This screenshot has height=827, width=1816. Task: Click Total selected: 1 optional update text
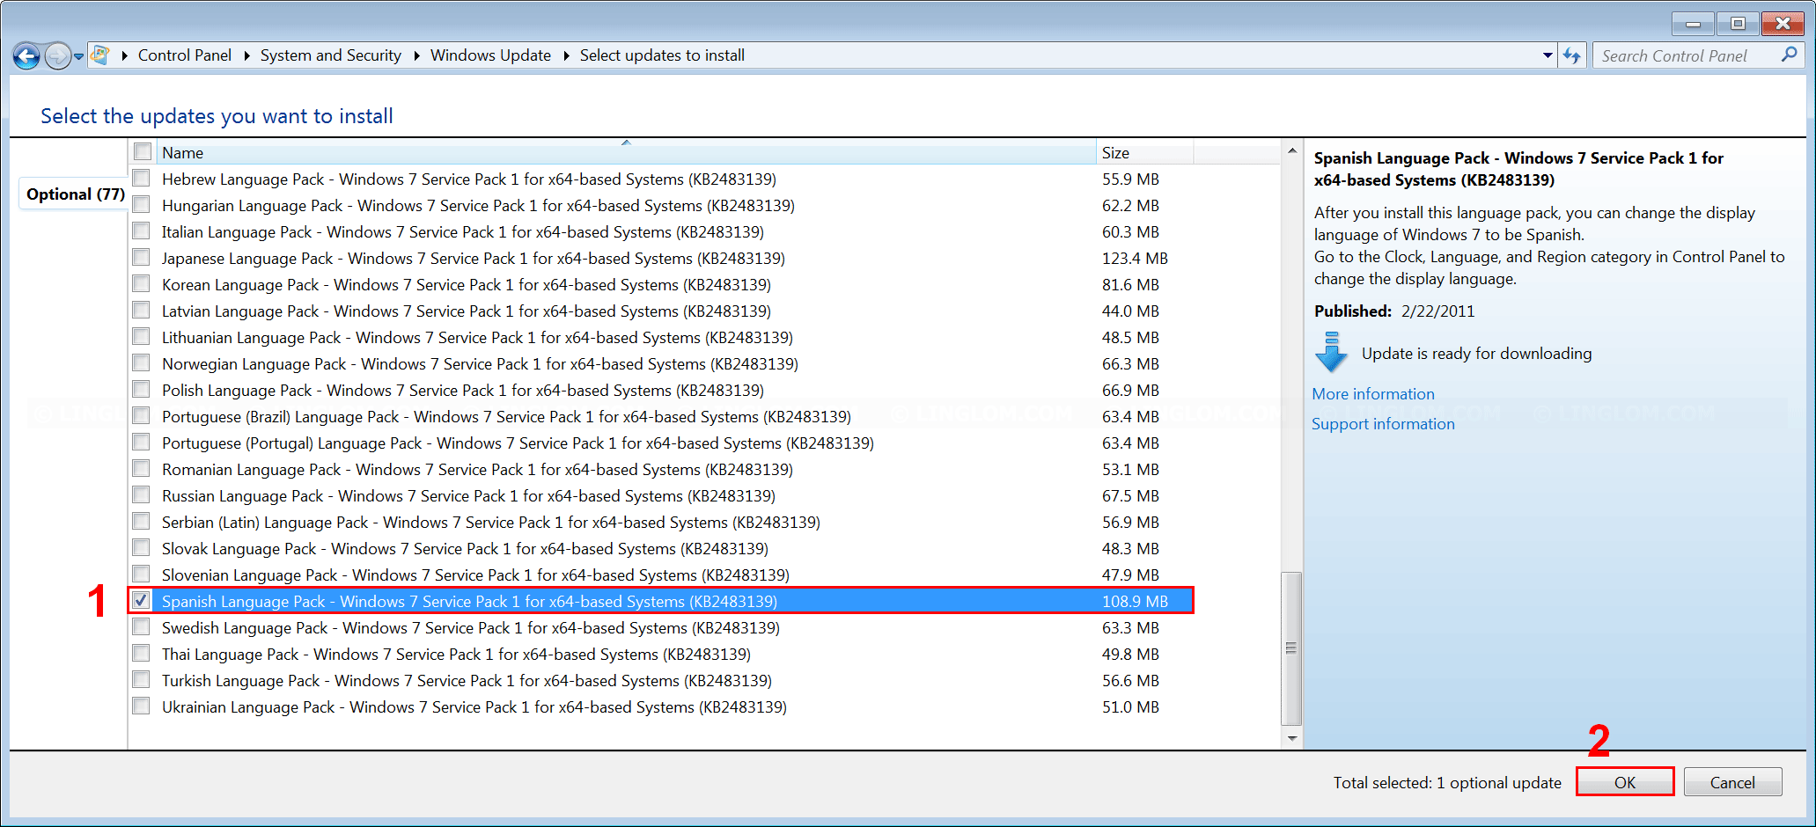pyautogui.click(x=1447, y=783)
